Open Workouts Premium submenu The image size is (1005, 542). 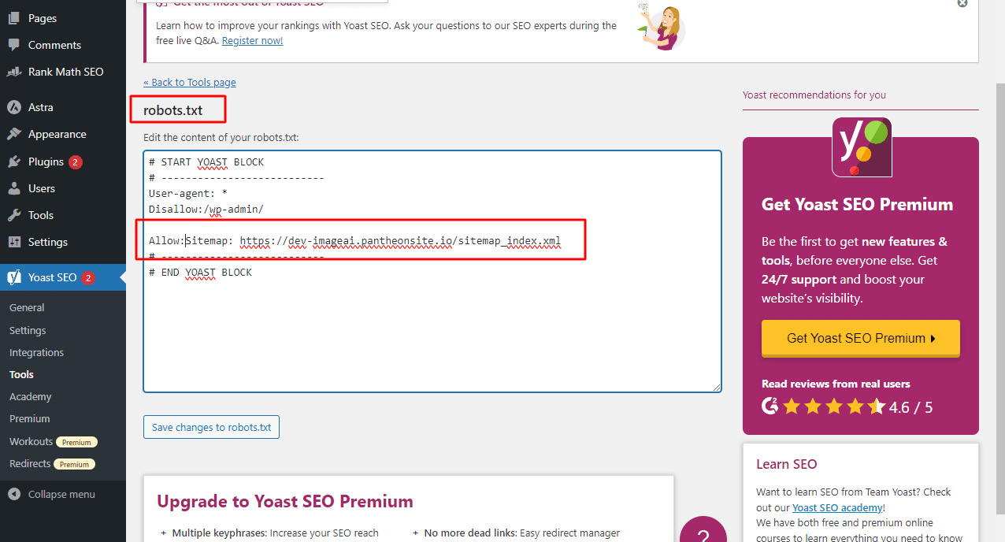[54, 442]
